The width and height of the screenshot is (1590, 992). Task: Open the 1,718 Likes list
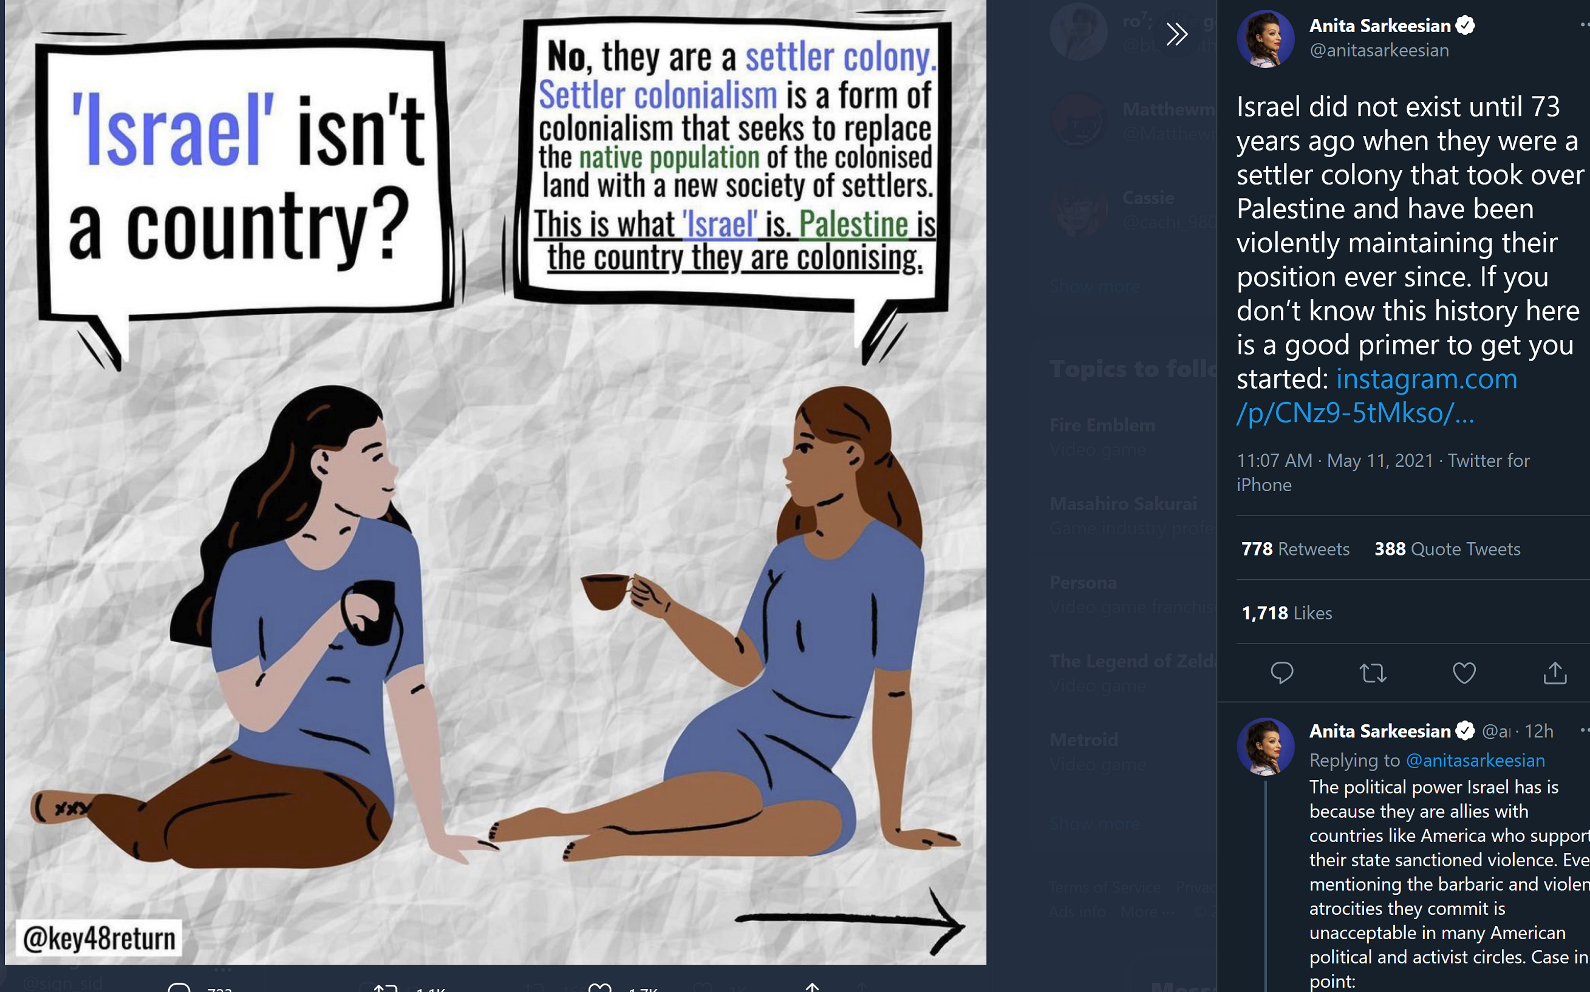tap(1287, 613)
